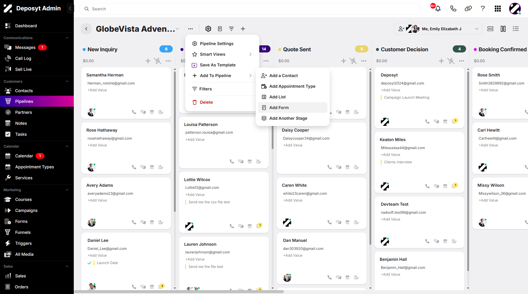Select Save As Template
The image size is (528, 294).
(222, 65)
